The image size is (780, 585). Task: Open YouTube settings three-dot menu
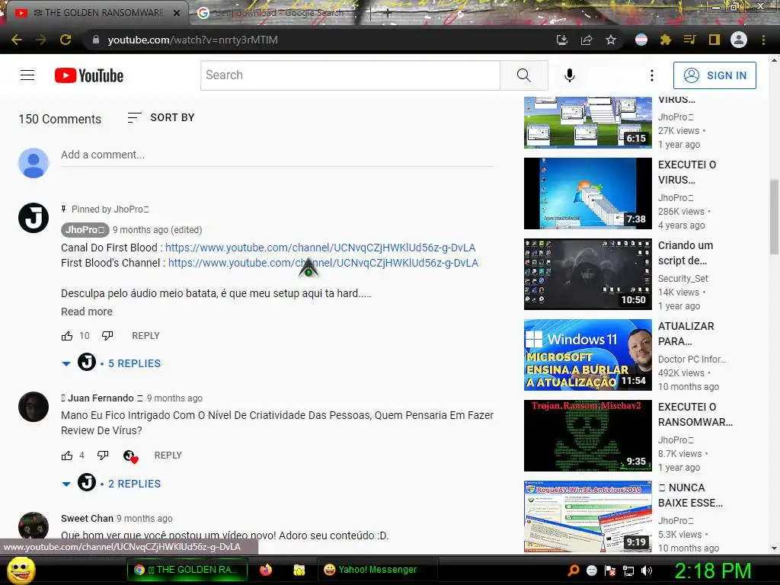pyautogui.click(x=652, y=75)
